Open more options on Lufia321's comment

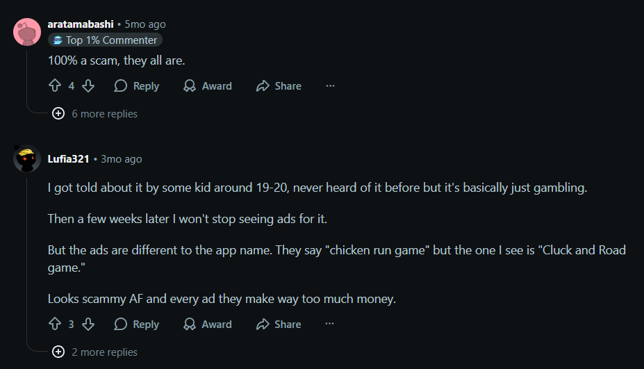pos(330,325)
